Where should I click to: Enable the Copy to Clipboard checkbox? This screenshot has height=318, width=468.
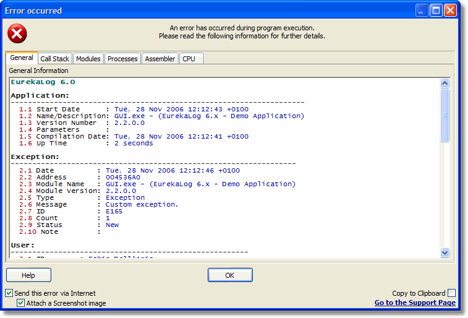point(452,293)
